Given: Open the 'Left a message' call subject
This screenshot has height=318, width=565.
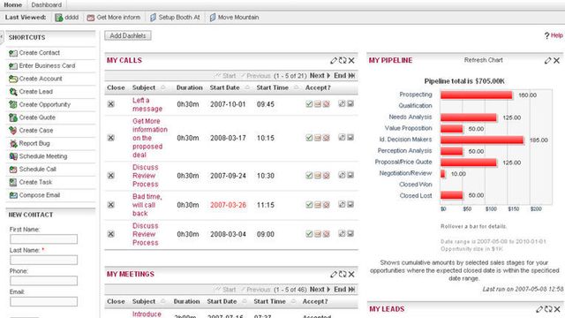Looking at the screenshot, I should [147, 104].
